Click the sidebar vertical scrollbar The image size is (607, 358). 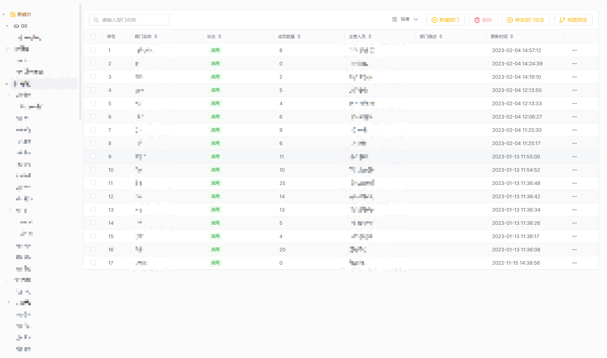tap(80, 62)
